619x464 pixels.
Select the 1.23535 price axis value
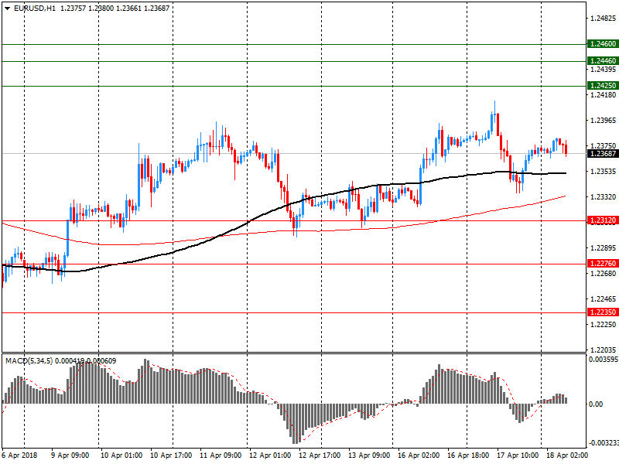pyautogui.click(x=604, y=171)
